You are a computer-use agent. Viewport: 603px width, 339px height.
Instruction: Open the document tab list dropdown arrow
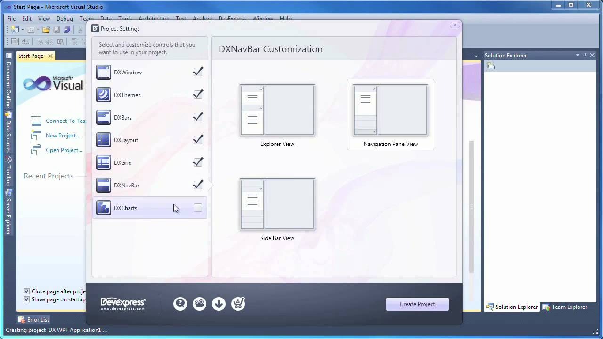[476, 56]
